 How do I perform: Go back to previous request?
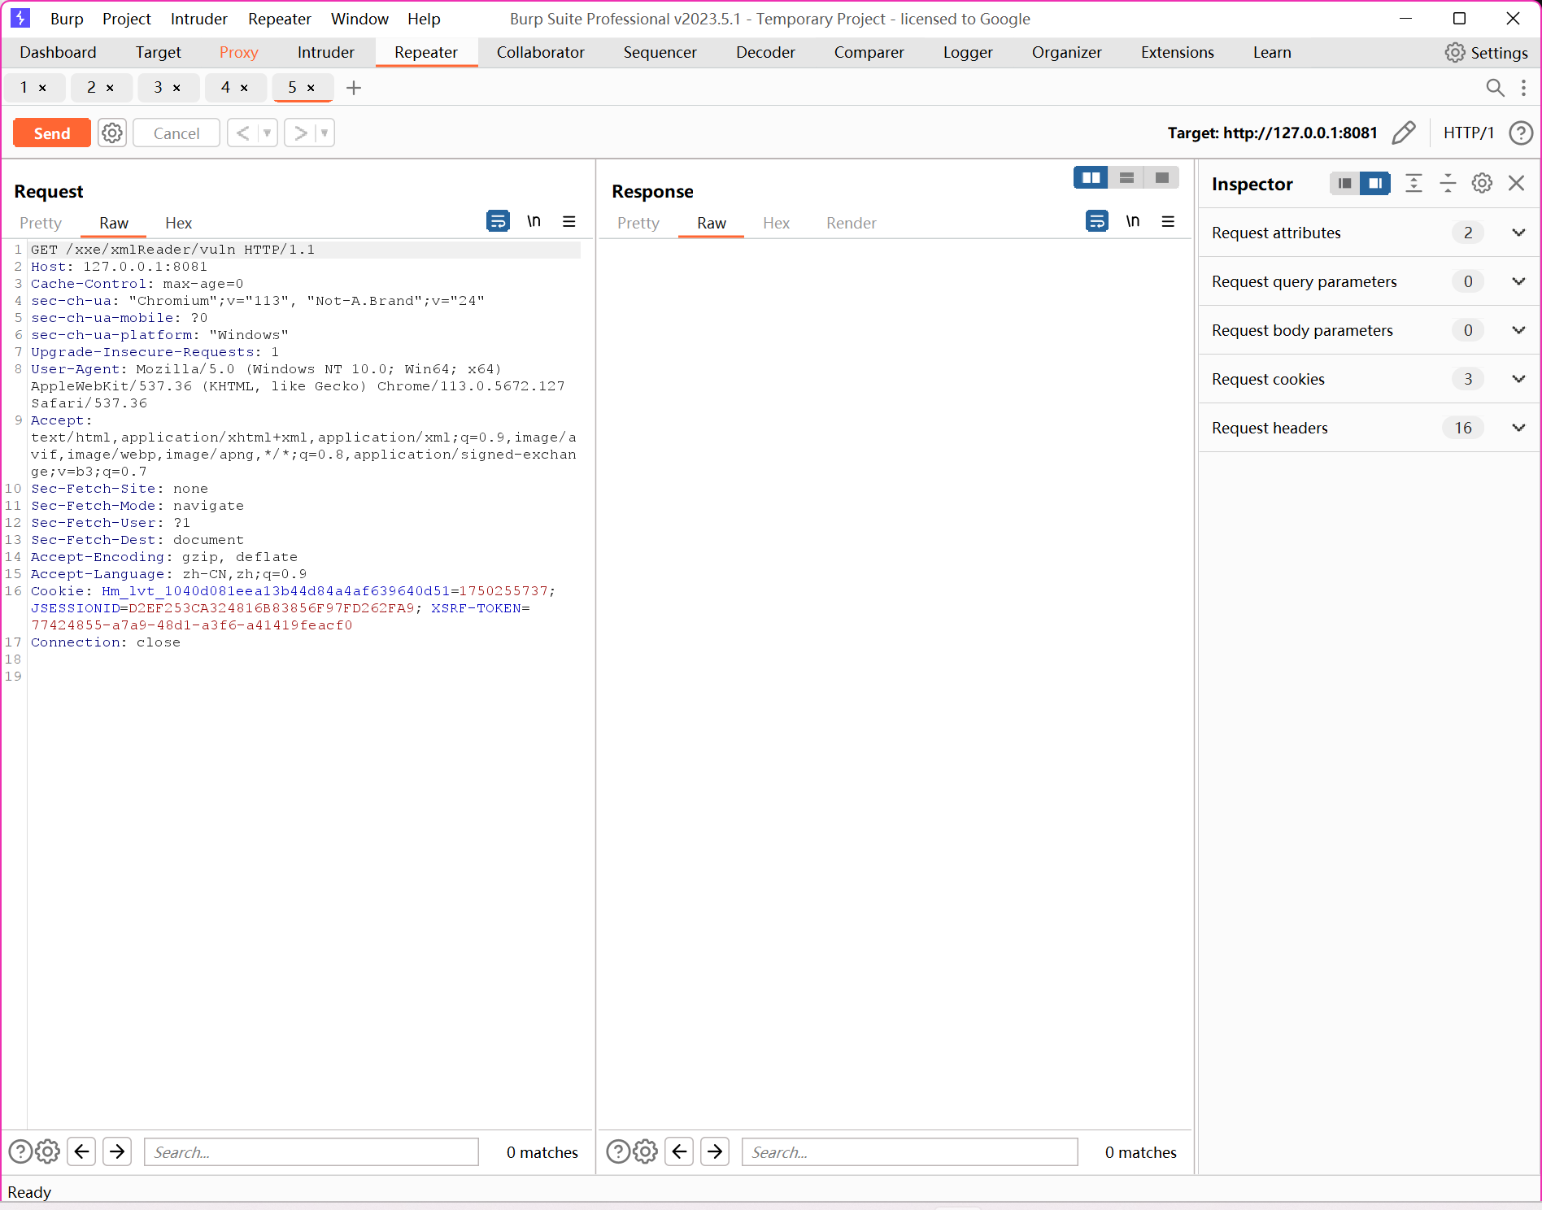pos(242,133)
